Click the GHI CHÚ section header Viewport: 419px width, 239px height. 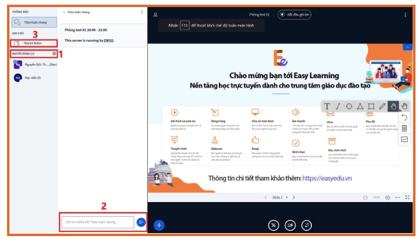18,33
